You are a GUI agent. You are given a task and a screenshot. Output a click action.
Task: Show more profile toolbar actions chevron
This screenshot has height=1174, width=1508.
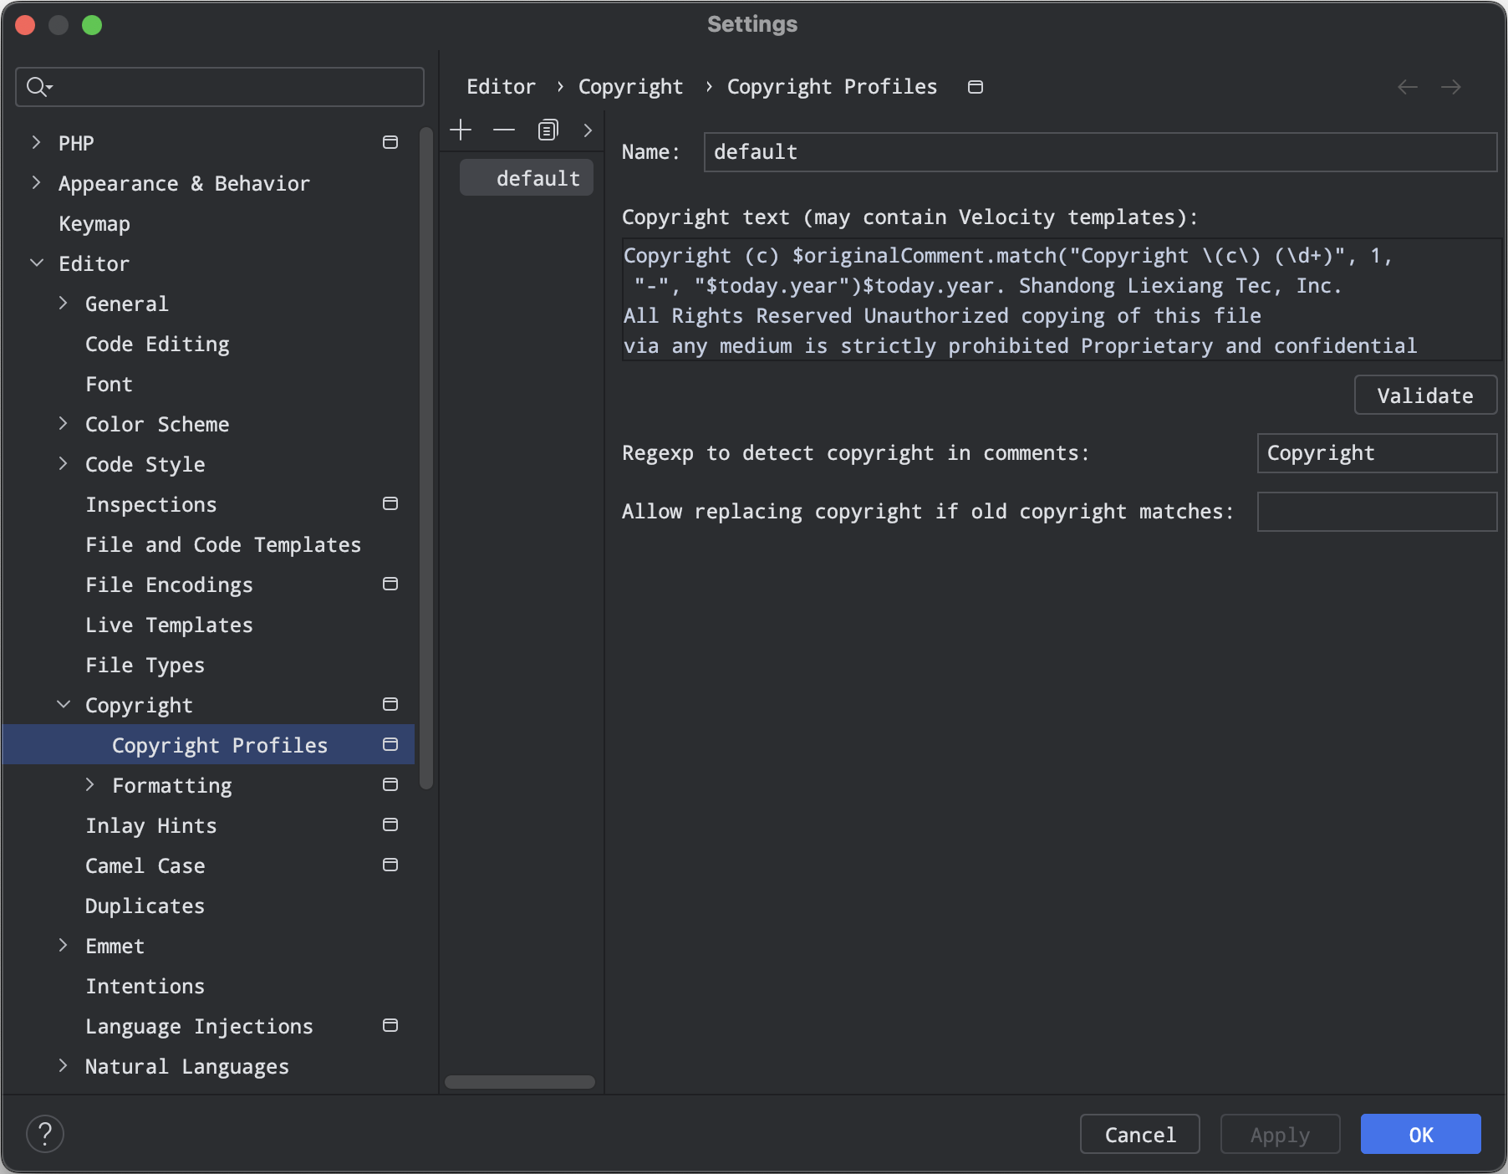click(x=588, y=130)
